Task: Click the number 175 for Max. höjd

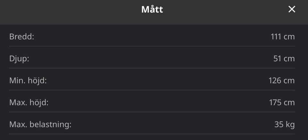Action: point(275,103)
